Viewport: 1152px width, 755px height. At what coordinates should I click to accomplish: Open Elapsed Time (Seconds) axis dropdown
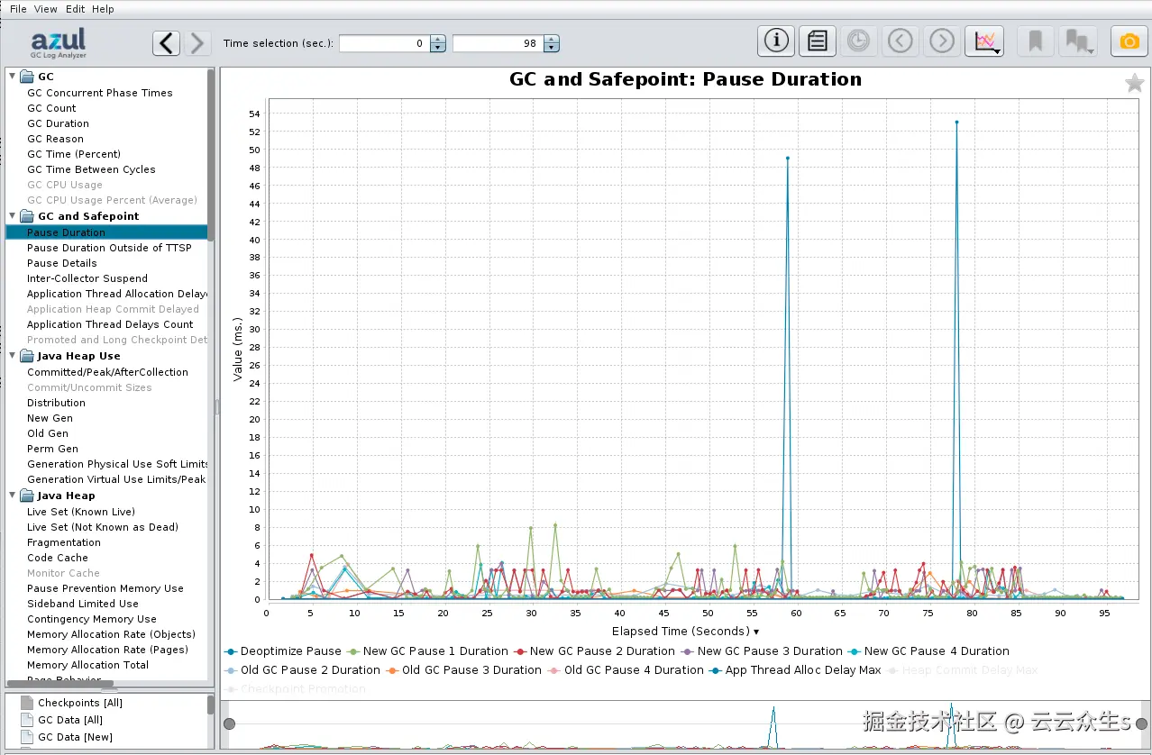pos(685,632)
